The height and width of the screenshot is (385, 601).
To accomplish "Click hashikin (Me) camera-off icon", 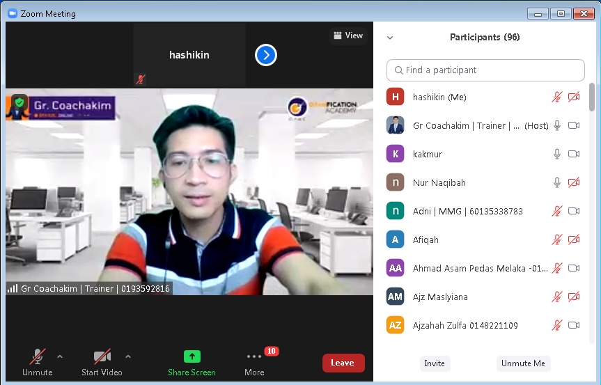I will [x=574, y=97].
